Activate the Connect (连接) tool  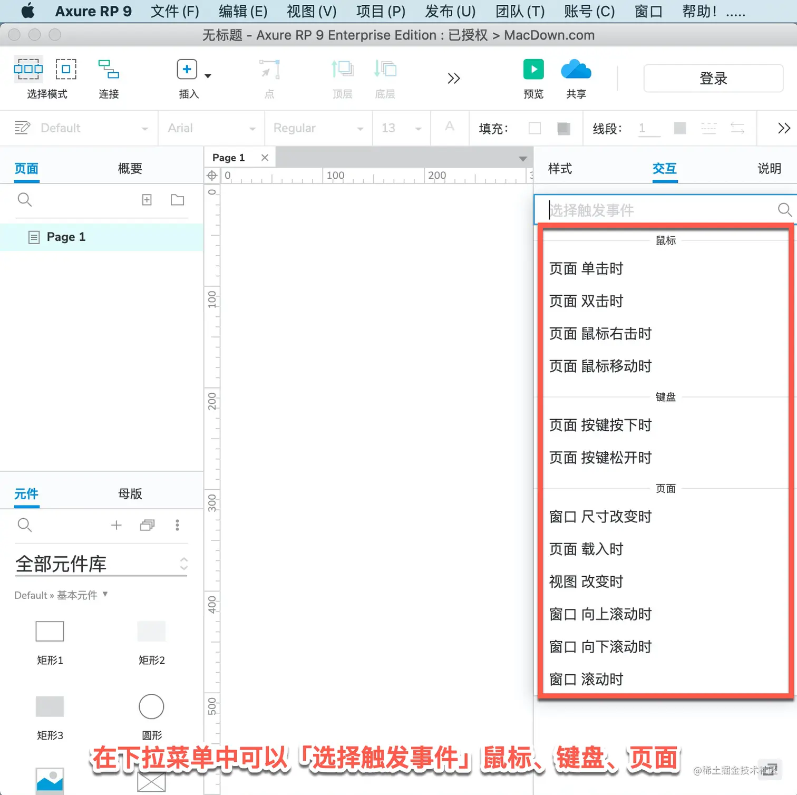109,69
